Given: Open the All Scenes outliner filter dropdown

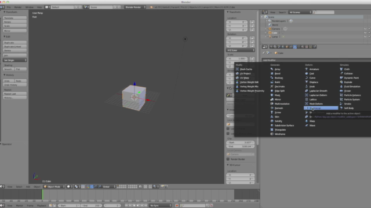Looking at the screenshot, I should coord(300,12).
